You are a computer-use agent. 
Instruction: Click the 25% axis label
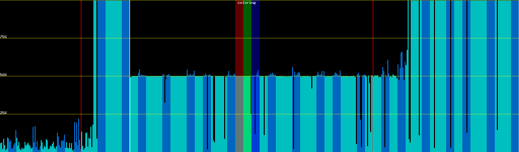coord(3,113)
